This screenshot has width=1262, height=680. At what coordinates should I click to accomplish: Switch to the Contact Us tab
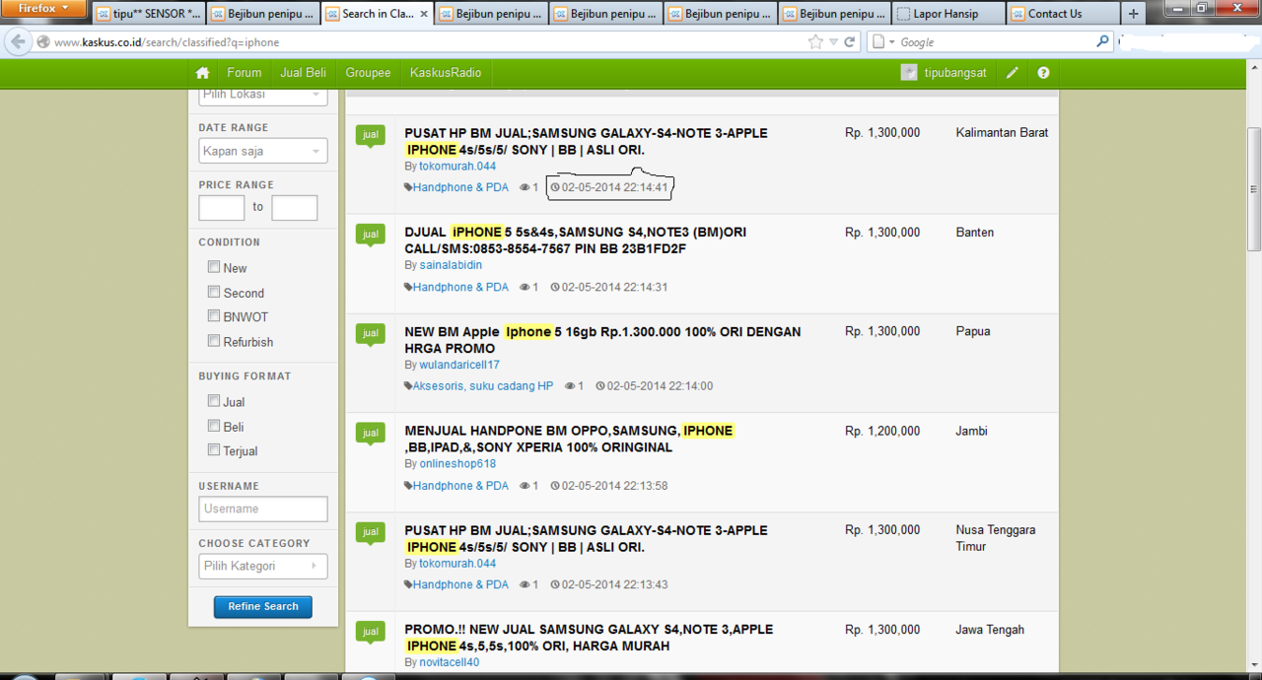[x=1064, y=14]
